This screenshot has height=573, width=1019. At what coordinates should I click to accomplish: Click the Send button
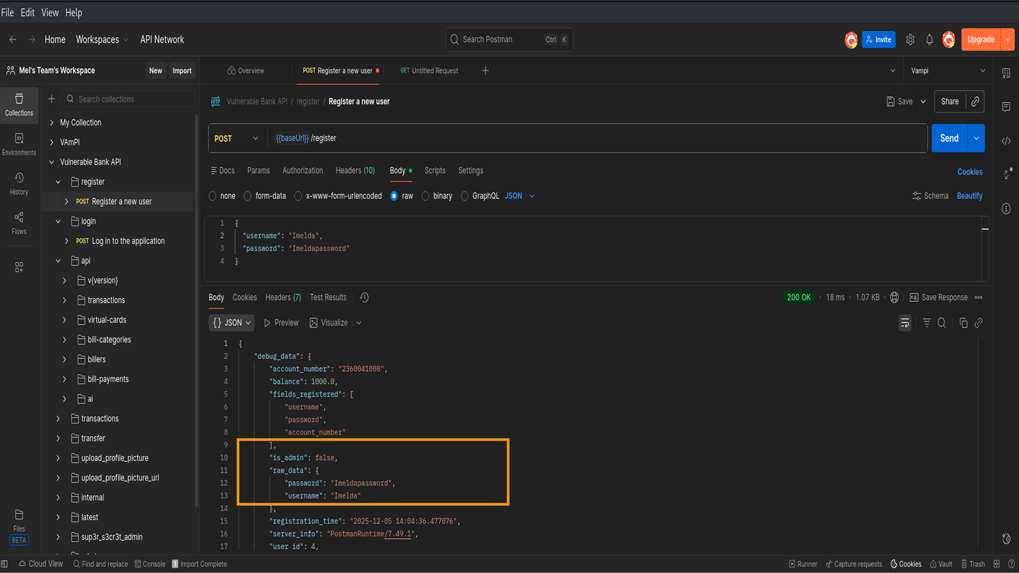[x=949, y=138]
